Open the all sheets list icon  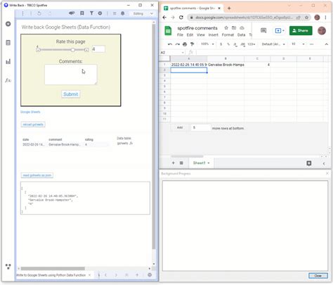pos(181,163)
